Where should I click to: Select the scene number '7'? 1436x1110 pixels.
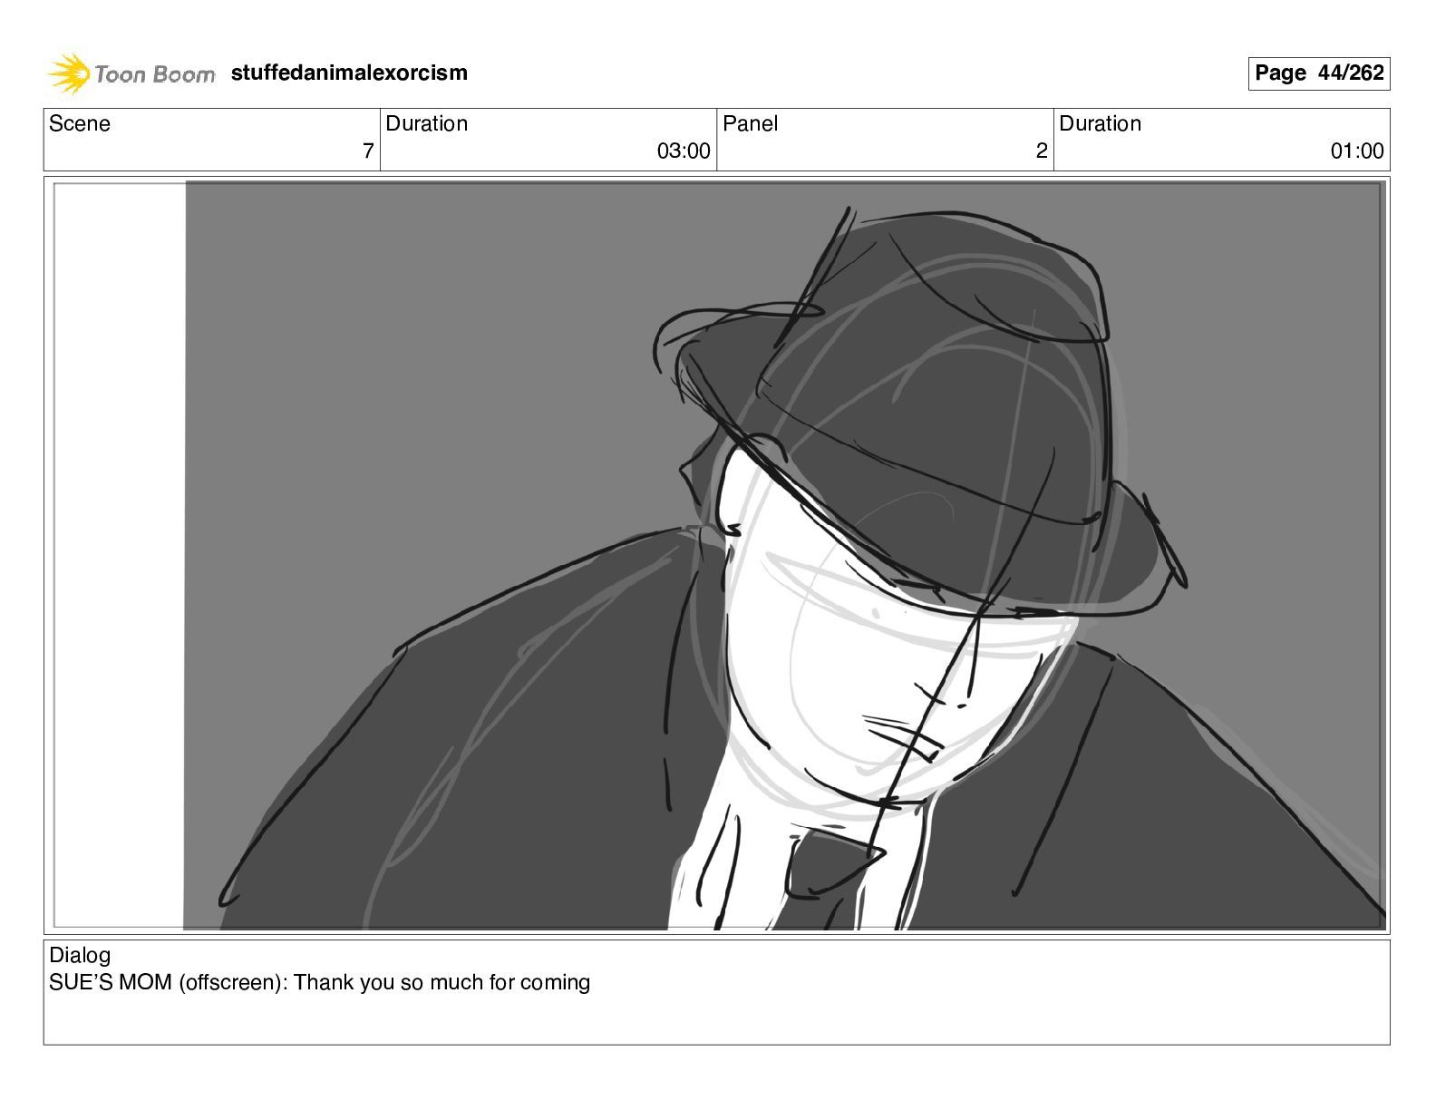pos(368,151)
